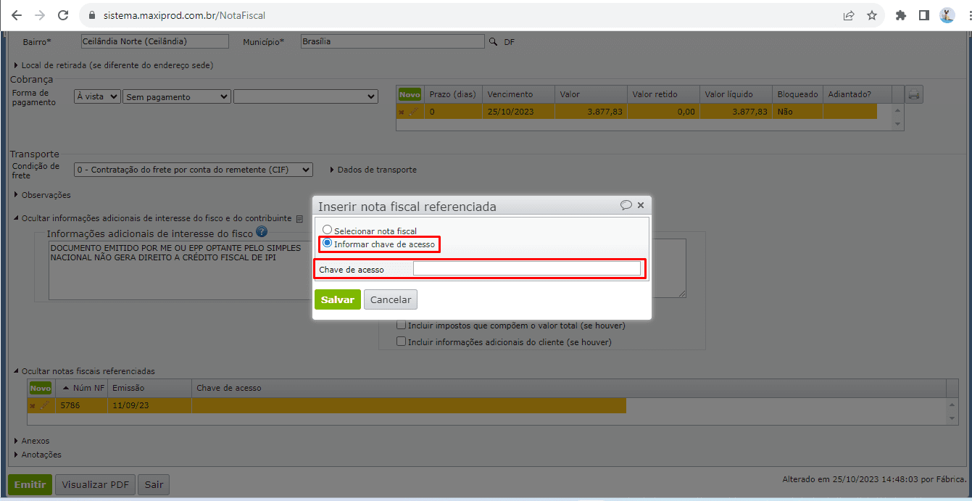This screenshot has width=972, height=501.
Task: Bookmark this page with the star icon
Action: tap(872, 15)
